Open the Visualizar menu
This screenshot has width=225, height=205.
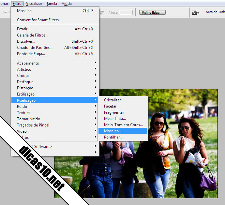coord(34,4)
